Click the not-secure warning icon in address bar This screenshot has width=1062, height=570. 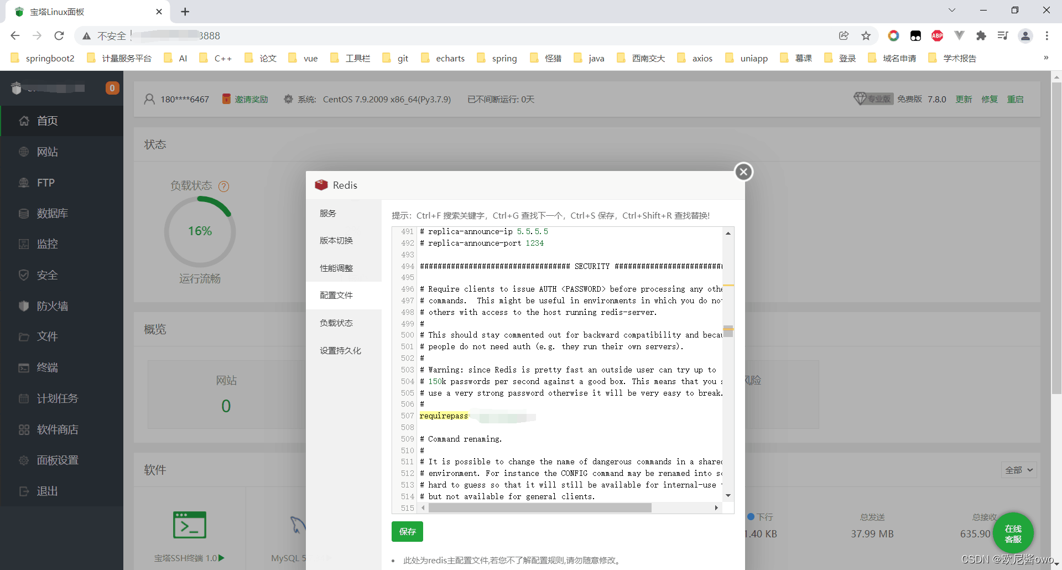(x=86, y=36)
